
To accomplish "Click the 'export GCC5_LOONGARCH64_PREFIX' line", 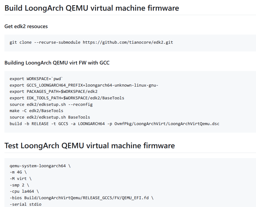I will tap(84, 85).
